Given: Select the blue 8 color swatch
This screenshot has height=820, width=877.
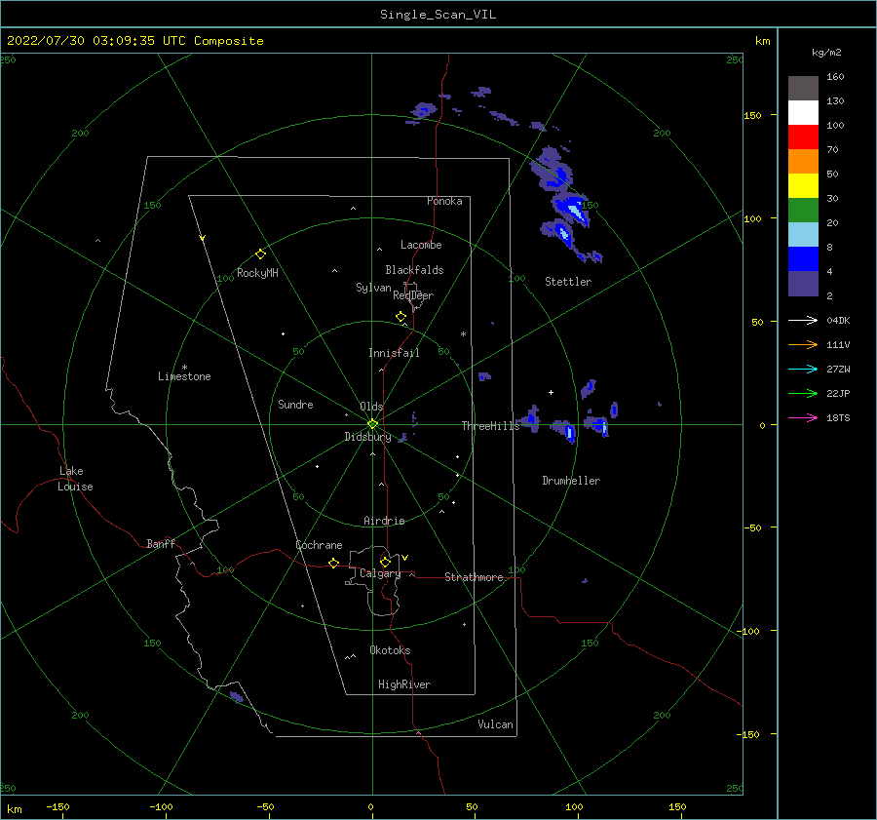Looking at the screenshot, I should pos(803,259).
